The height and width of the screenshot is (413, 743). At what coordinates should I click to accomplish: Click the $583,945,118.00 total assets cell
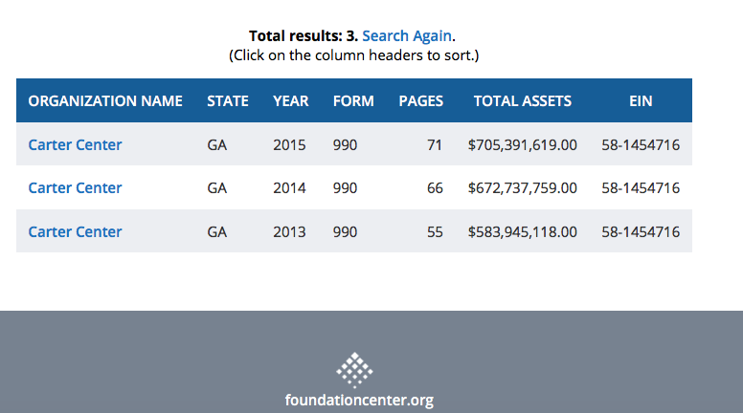click(523, 231)
